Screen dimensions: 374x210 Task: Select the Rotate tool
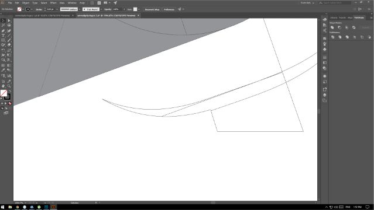[x=3, y=50]
